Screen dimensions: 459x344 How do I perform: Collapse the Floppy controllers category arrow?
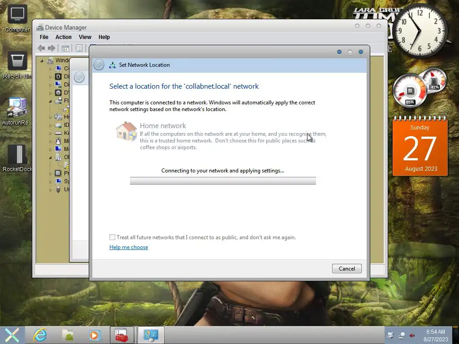50,101
